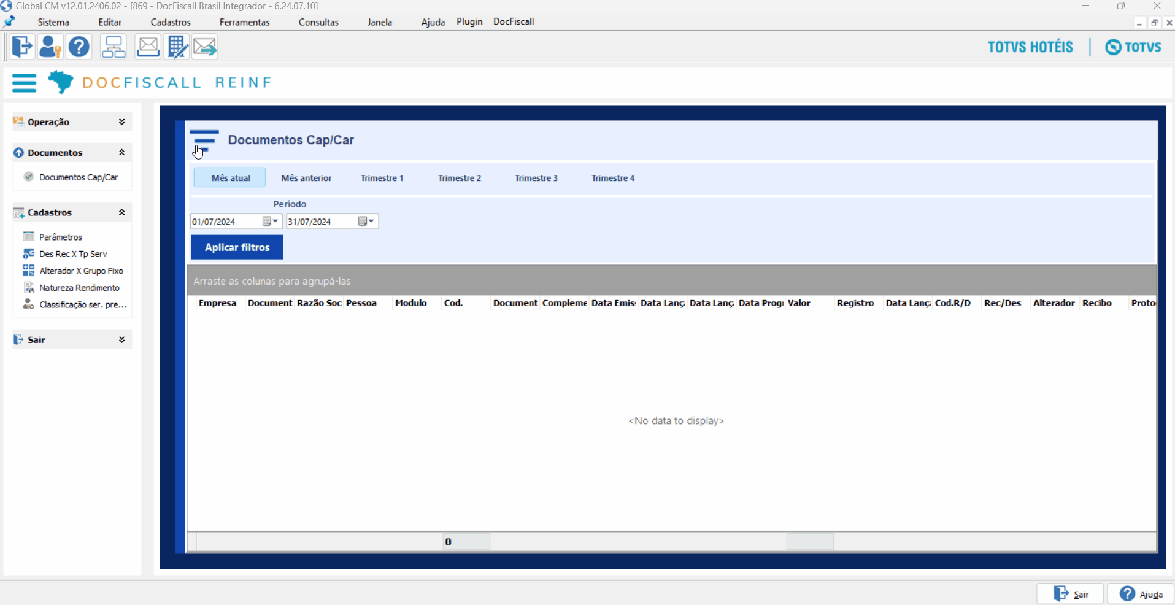Click the Recibo column header

pos(1104,303)
